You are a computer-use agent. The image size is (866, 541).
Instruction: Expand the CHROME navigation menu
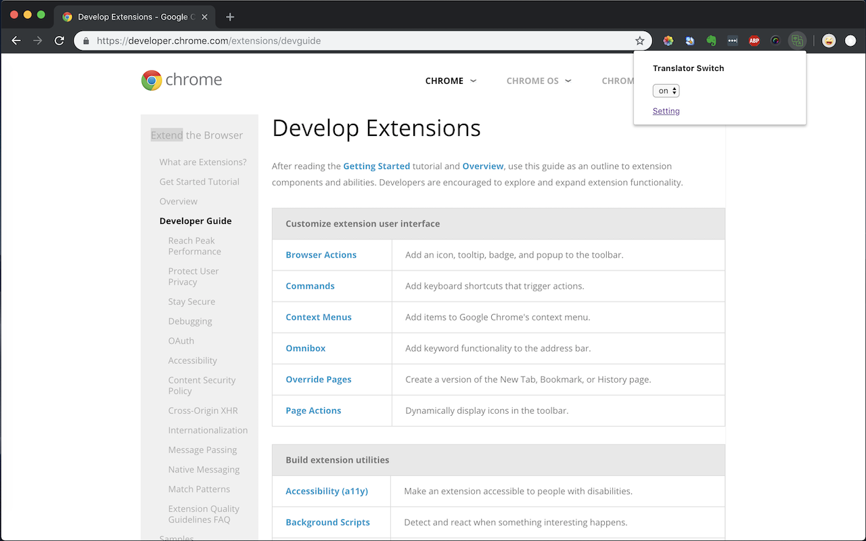click(451, 80)
